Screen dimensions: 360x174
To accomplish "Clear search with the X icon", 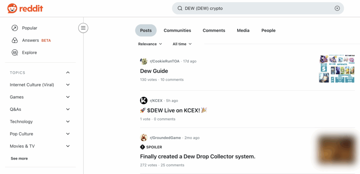I will [337, 8].
